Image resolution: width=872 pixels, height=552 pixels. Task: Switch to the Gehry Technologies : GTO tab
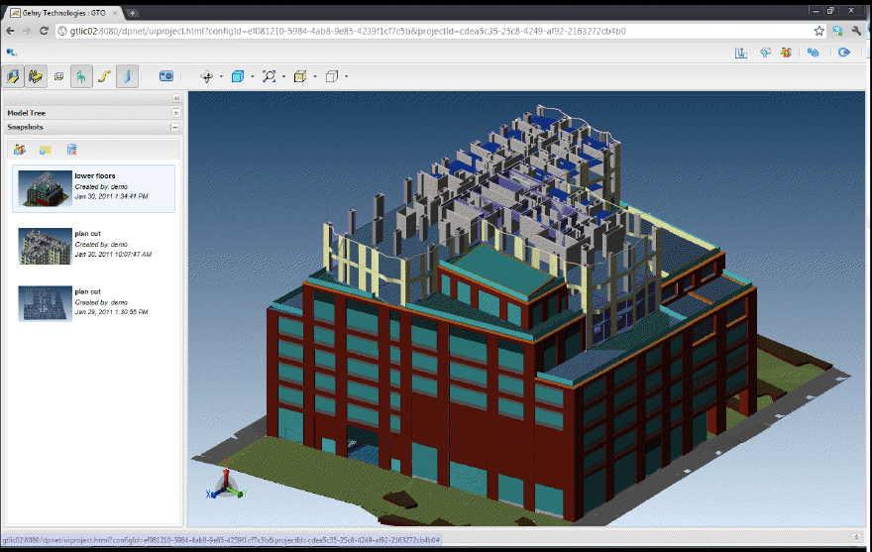pyautogui.click(x=61, y=12)
